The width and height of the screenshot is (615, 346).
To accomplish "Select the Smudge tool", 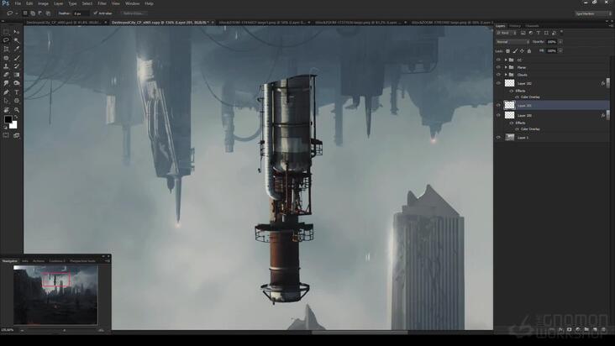I will click(x=6, y=83).
